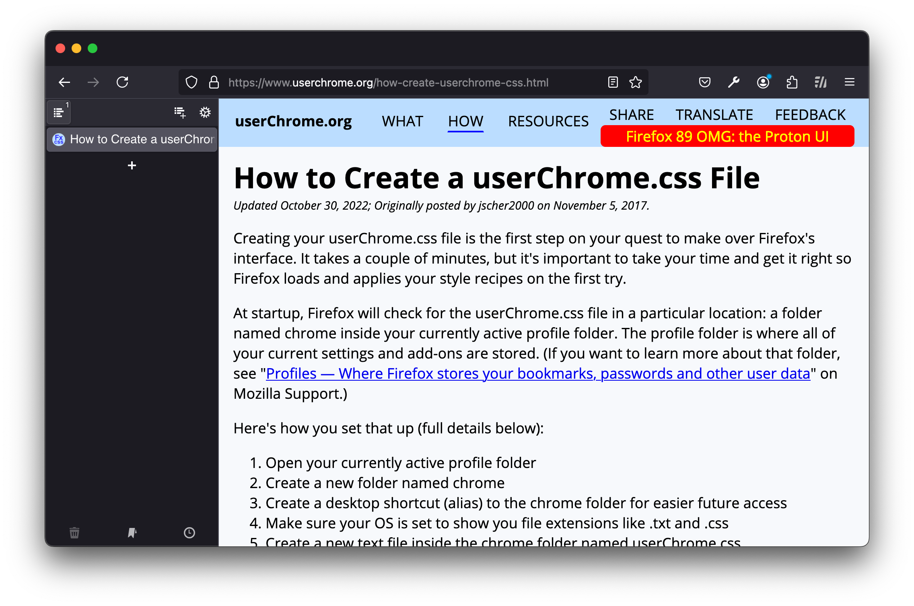The height and width of the screenshot is (606, 914).
Task: Click the forward navigation arrow
Action: point(93,82)
